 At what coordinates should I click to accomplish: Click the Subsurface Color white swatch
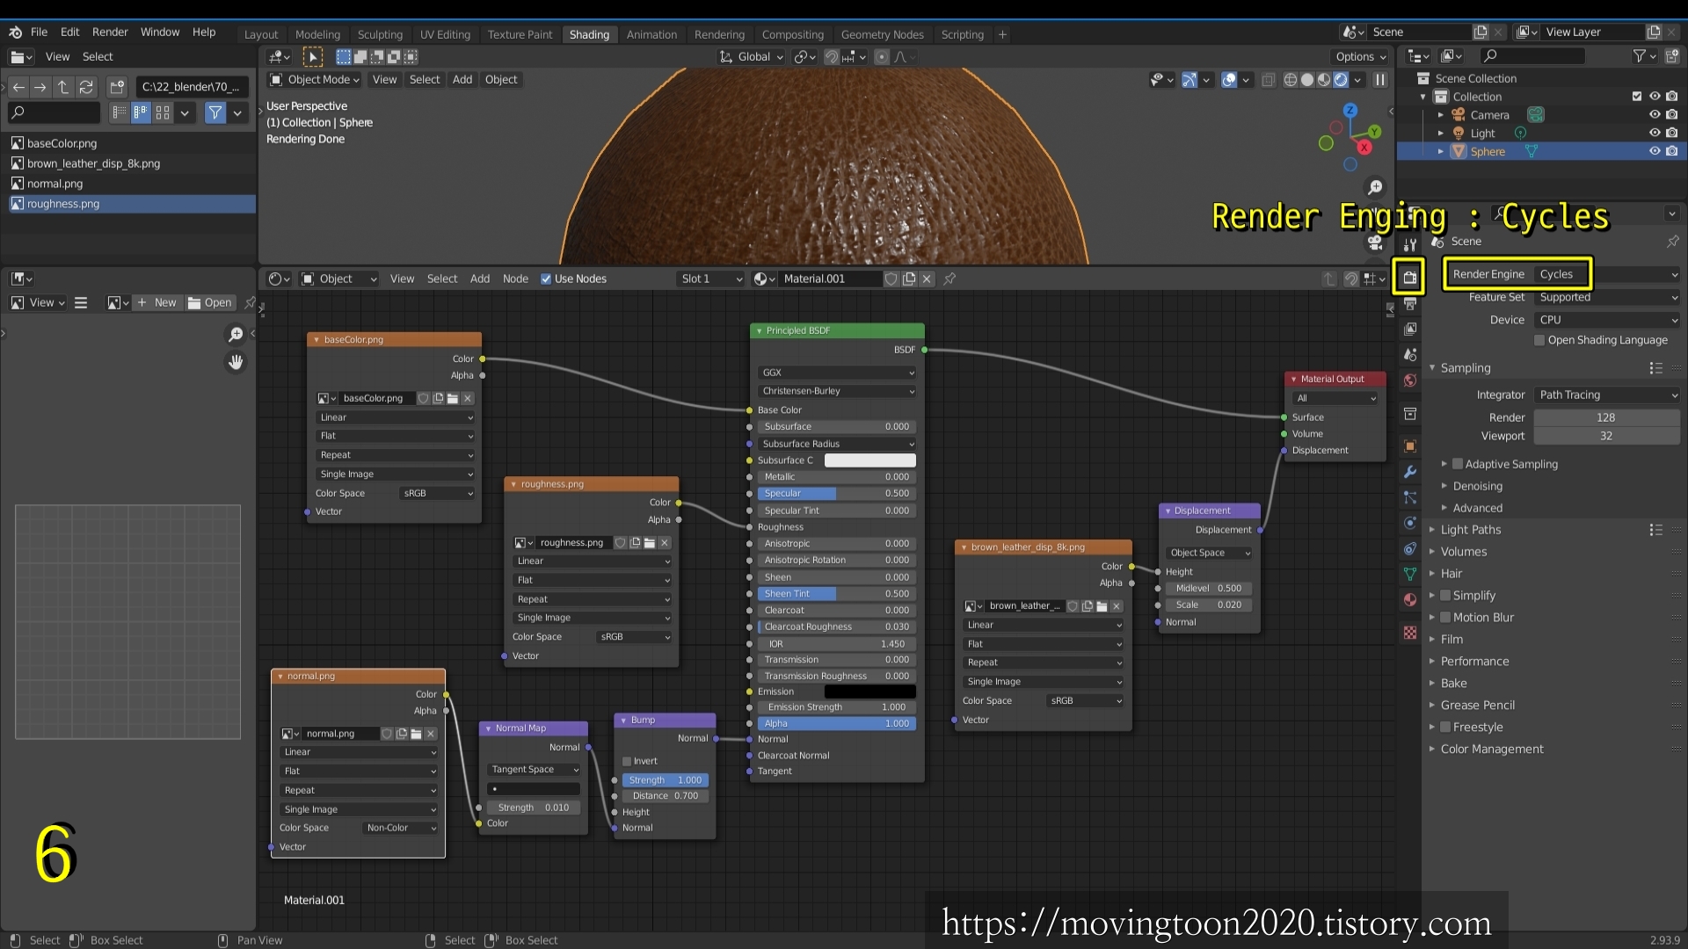[869, 460]
